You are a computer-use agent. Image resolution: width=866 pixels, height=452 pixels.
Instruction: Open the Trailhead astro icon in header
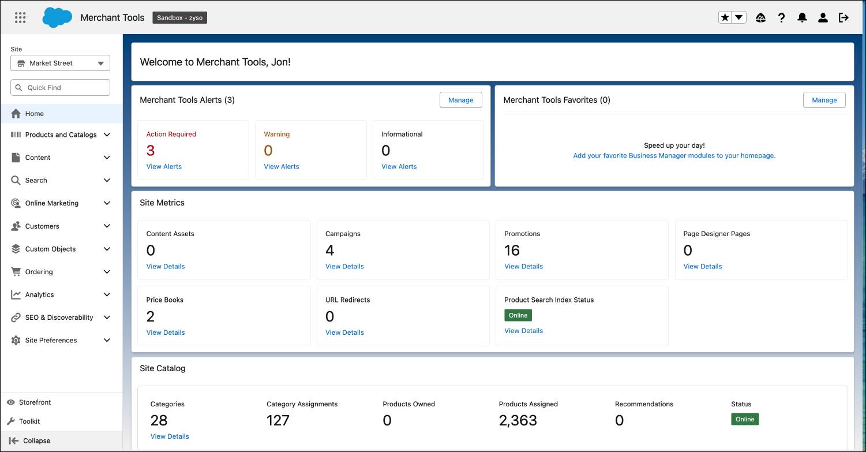[x=761, y=18]
